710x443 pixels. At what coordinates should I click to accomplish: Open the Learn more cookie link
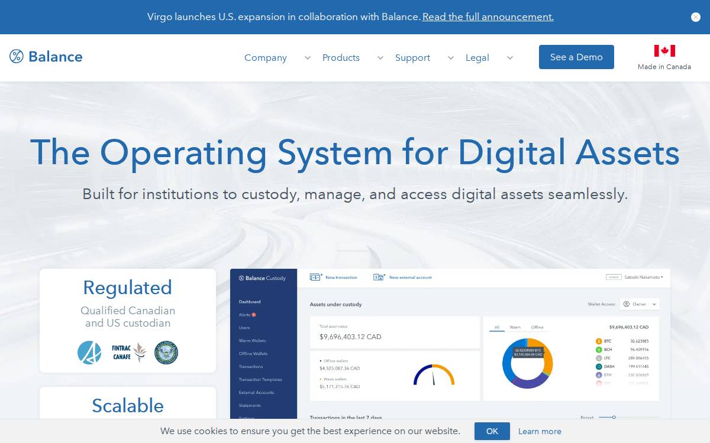click(x=540, y=432)
